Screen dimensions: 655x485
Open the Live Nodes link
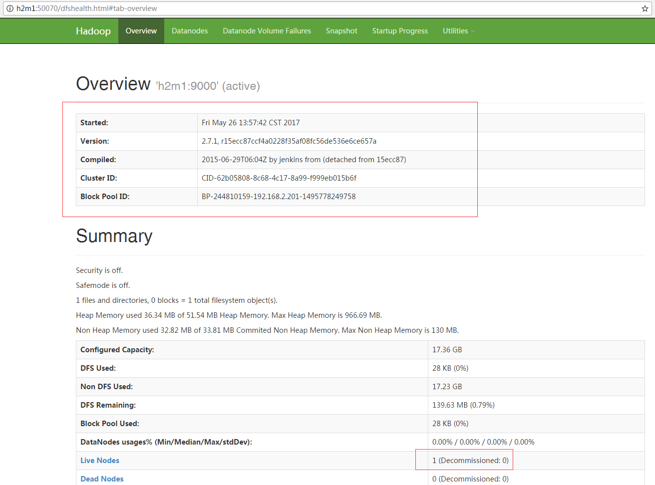pos(100,461)
